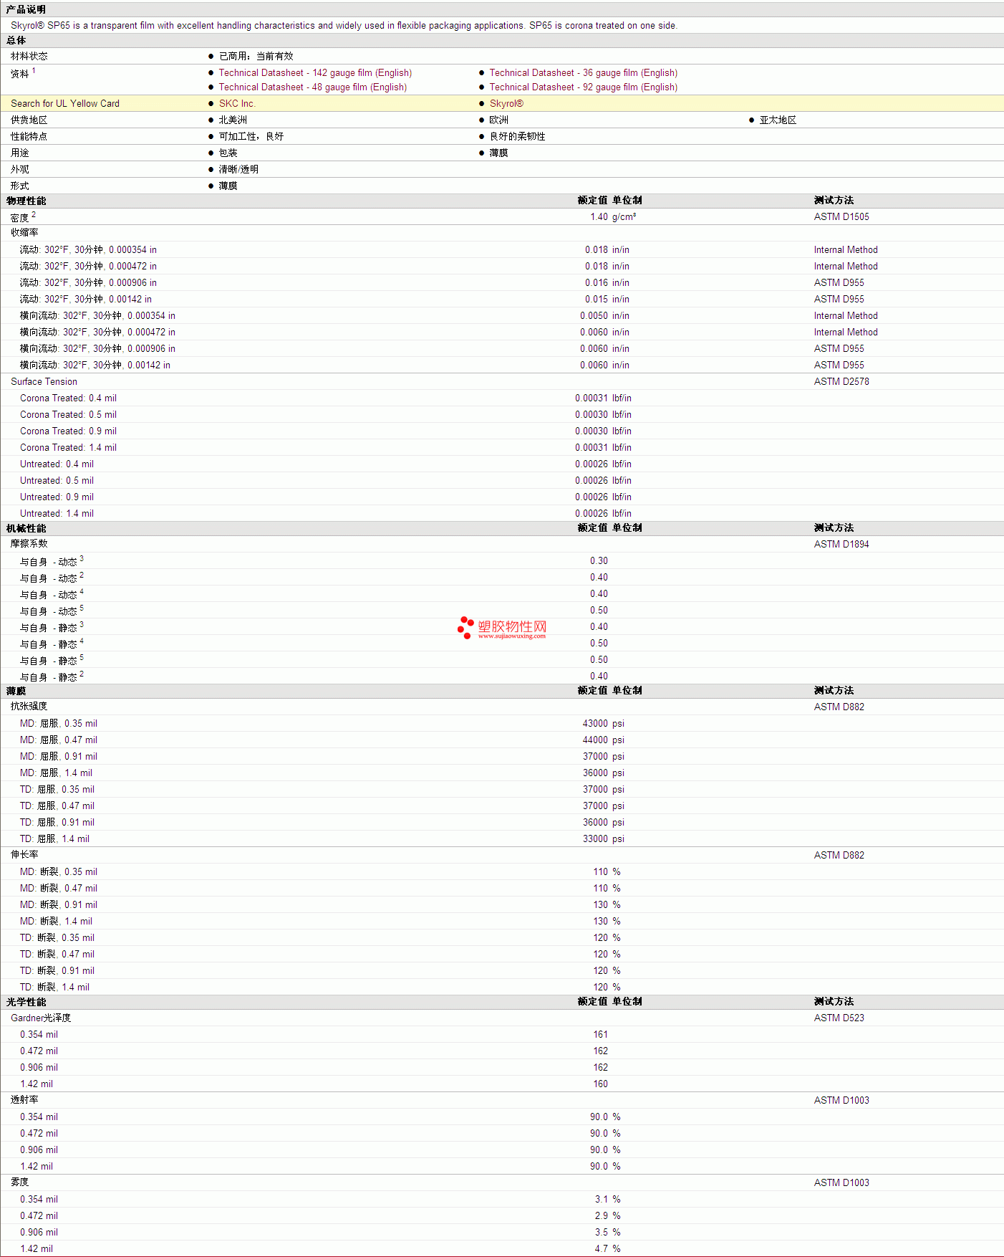Select 'Corona Treated: 0.9 mil' row
Image resolution: width=1004 pixels, height=1257 pixels.
tap(501, 431)
